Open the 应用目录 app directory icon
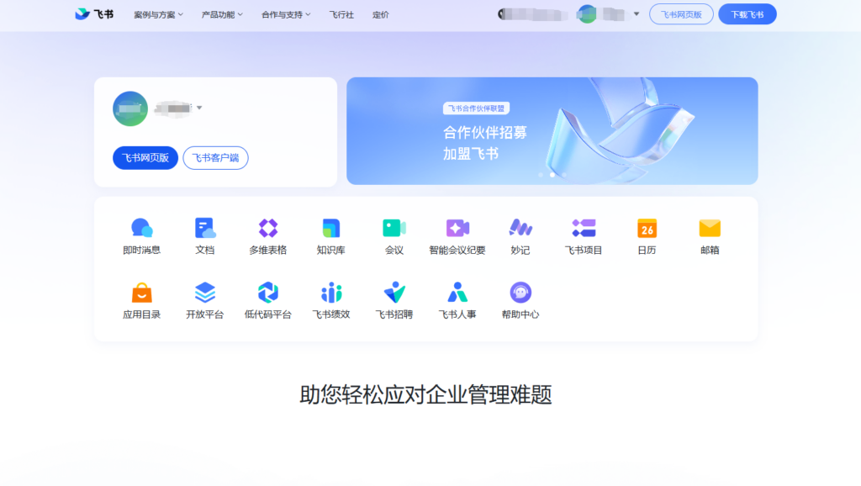The height and width of the screenshot is (486, 861). (141, 293)
